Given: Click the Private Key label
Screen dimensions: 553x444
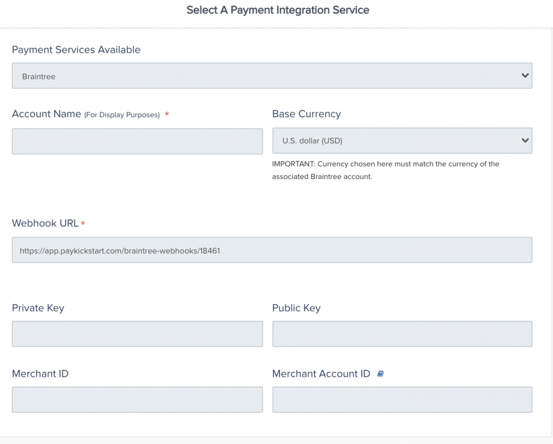Looking at the screenshot, I should (x=38, y=308).
